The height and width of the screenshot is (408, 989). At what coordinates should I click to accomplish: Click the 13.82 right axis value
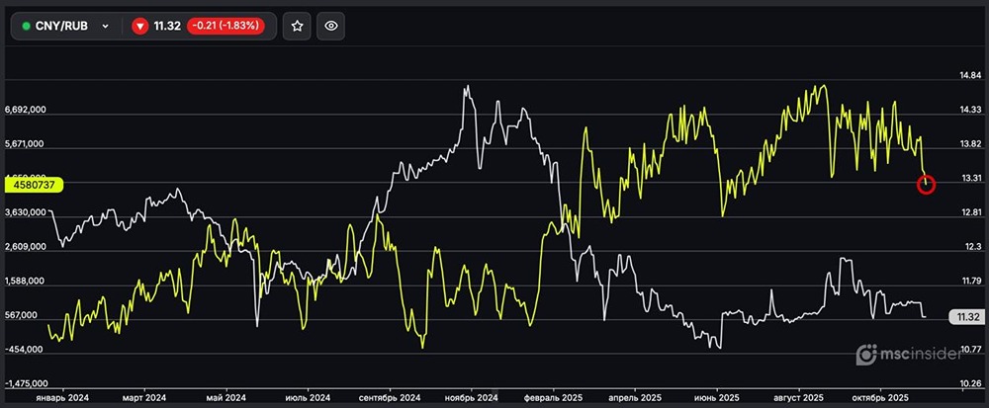[x=970, y=143]
